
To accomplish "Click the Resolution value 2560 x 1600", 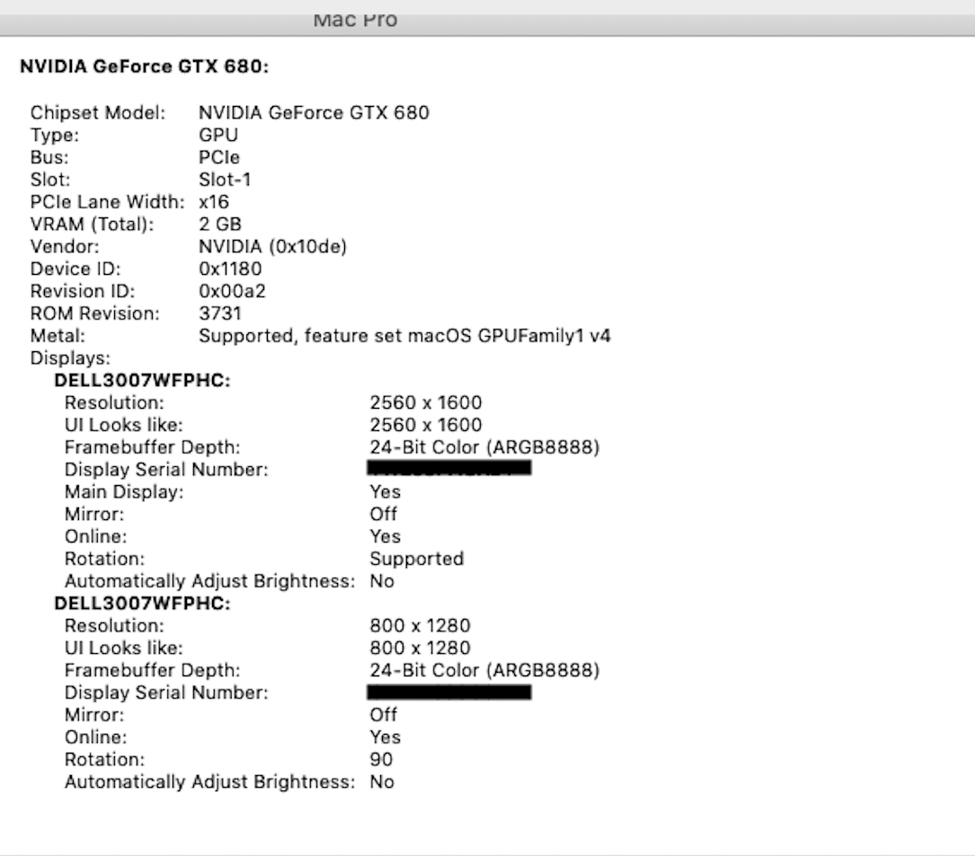I will 426,402.
